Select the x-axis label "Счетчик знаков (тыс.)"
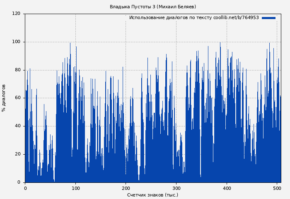290x199 pixels. click(x=152, y=195)
